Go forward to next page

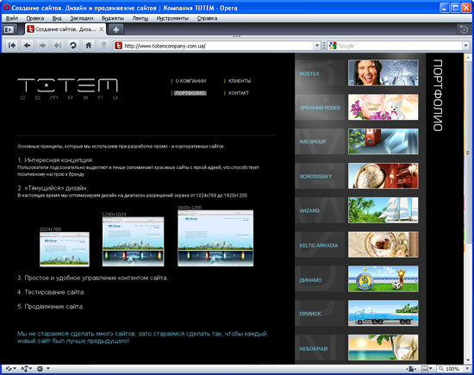tap(42, 46)
